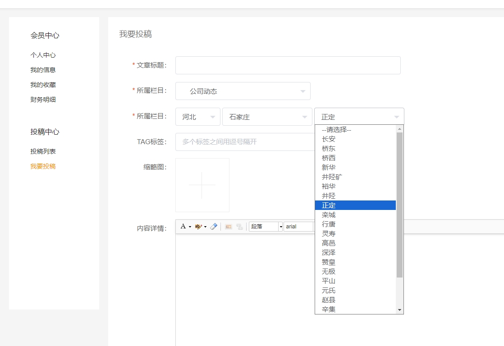Select 无极 from the district list
The height and width of the screenshot is (346, 504).
point(356,272)
